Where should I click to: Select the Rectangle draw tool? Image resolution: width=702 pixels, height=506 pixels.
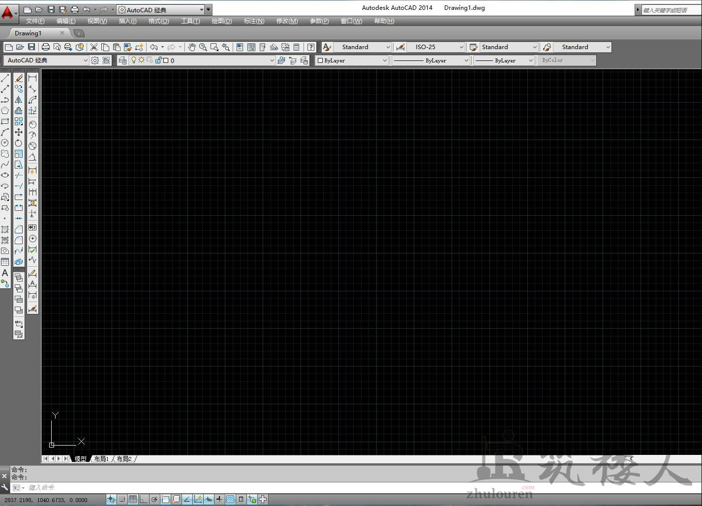pyautogui.click(x=5, y=121)
